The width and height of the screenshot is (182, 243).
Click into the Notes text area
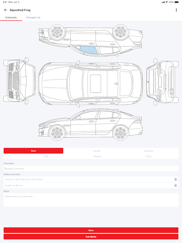[x=91, y=200]
